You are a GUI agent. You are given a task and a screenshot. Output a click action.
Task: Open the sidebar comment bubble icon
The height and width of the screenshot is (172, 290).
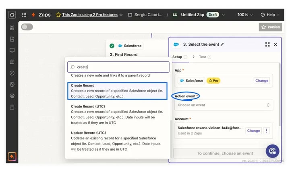coord(12,50)
